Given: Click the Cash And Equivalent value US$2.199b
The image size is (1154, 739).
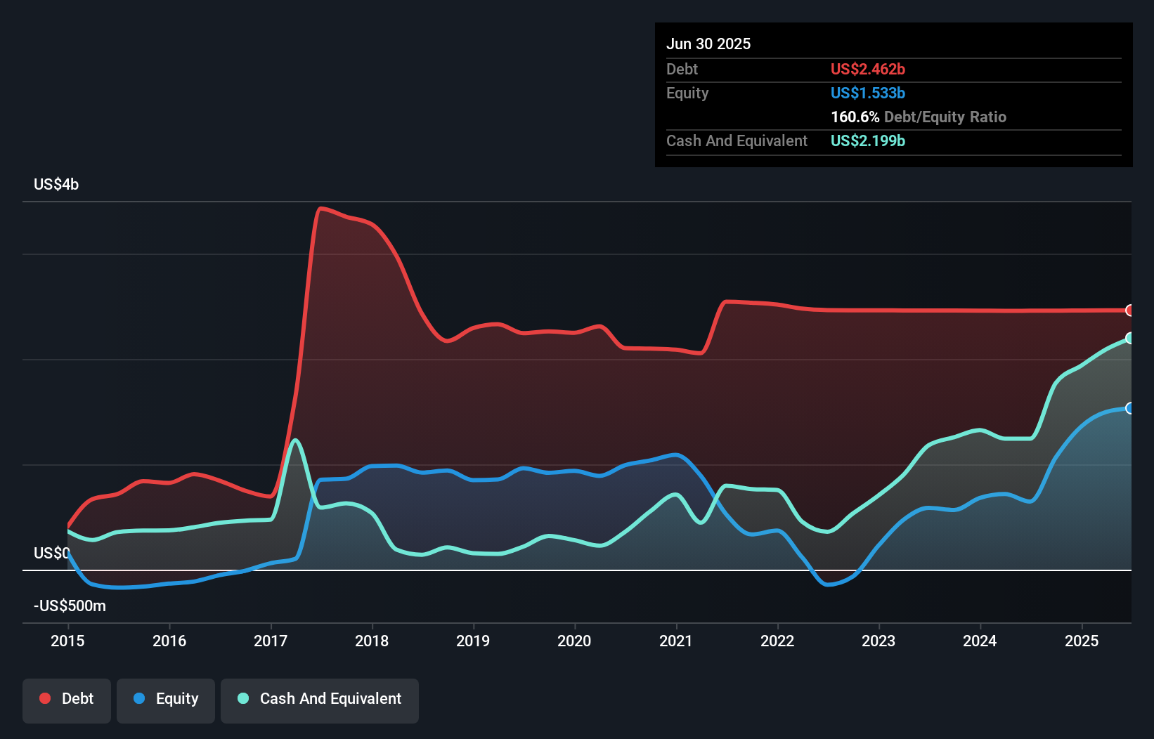Looking at the screenshot, I should pyautogui.click(x=868, y=141).
